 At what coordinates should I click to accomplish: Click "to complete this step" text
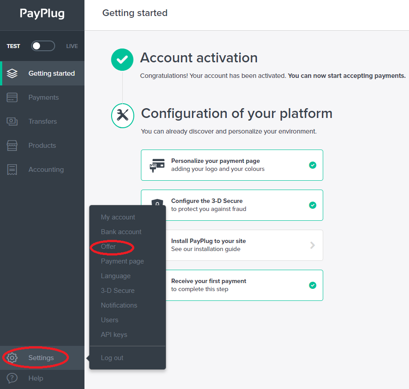(200, 289)
